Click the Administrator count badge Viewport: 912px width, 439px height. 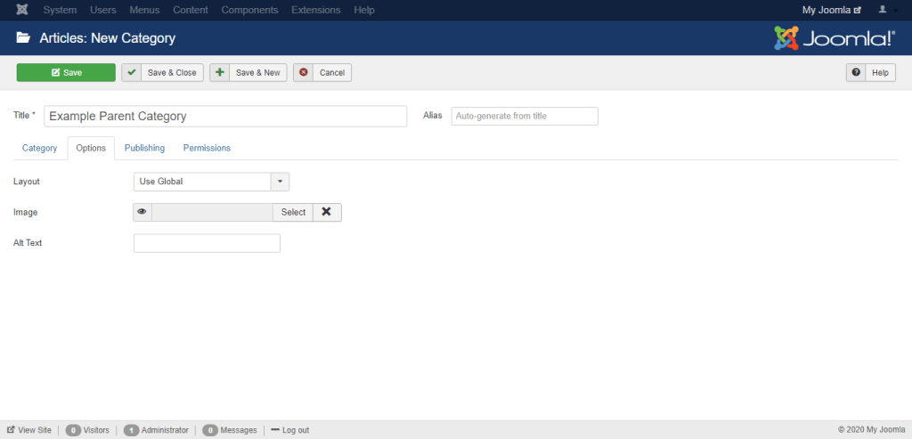coord(132,430)
